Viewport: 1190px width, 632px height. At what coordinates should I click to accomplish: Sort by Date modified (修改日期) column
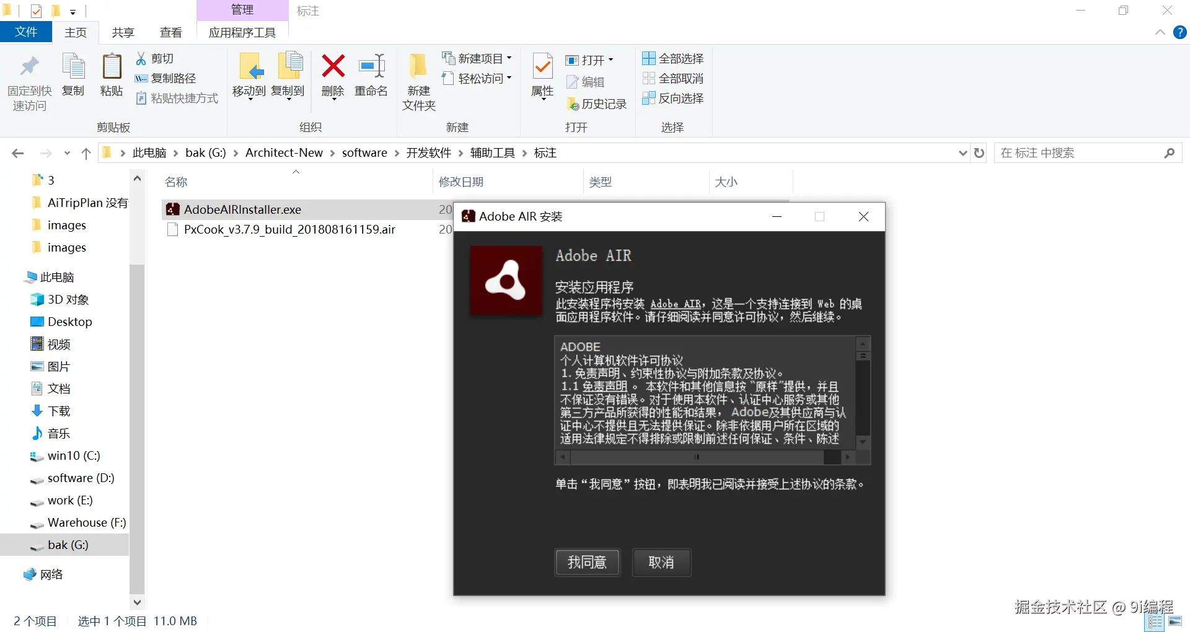[x=461, y=182]
